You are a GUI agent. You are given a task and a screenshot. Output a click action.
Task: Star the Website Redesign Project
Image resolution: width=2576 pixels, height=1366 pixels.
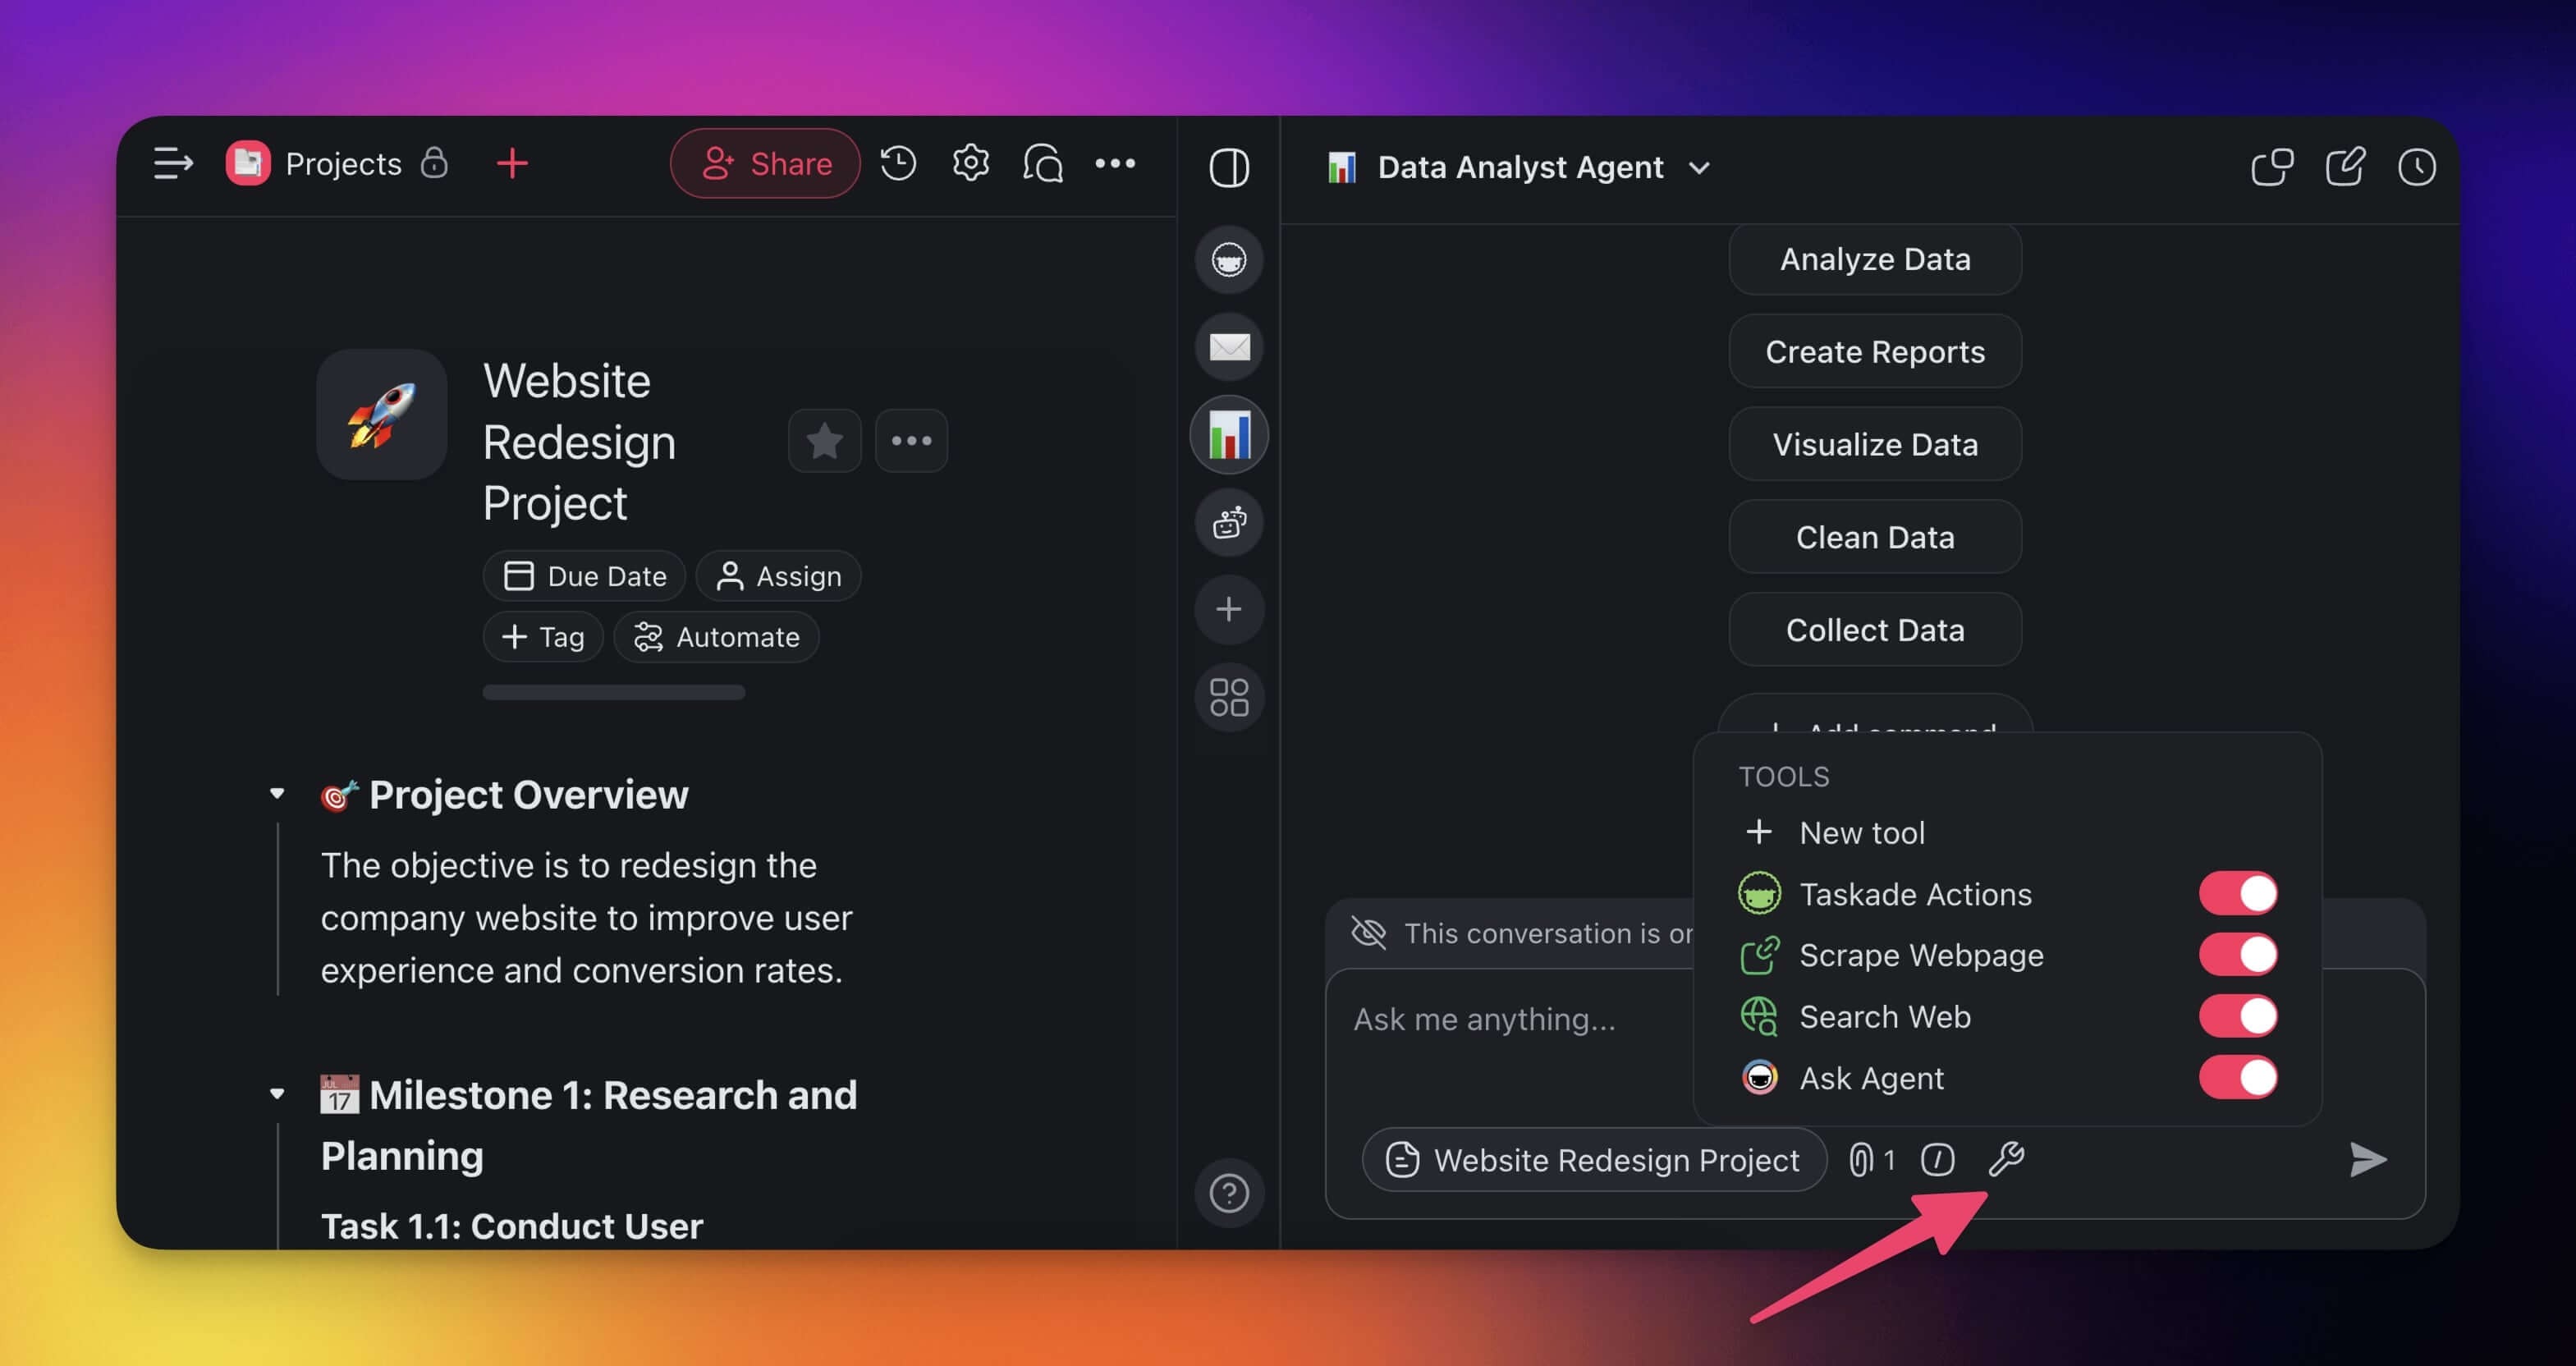(x=824, y=440)
